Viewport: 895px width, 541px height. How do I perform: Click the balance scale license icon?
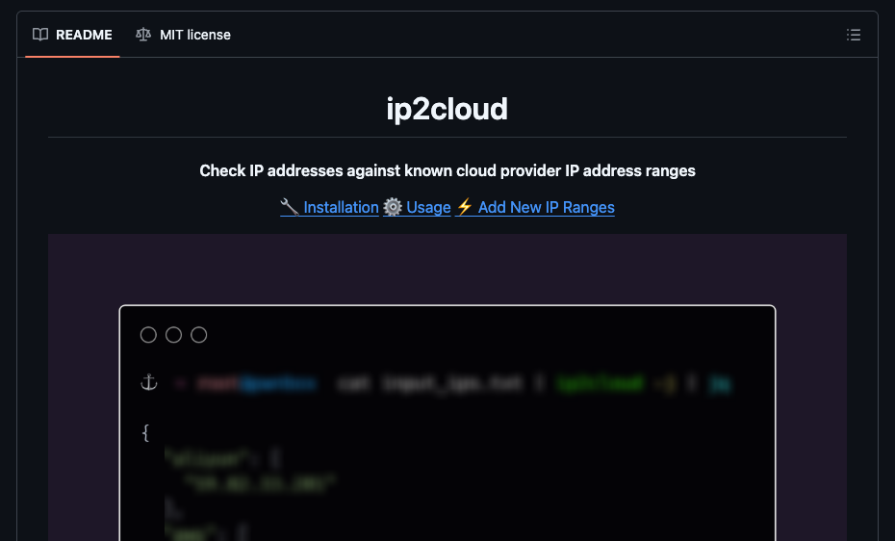coord(143,35)
